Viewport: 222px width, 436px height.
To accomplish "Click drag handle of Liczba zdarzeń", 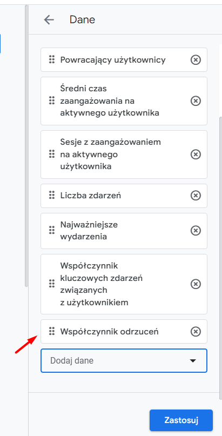I will [x=52, y=195].
